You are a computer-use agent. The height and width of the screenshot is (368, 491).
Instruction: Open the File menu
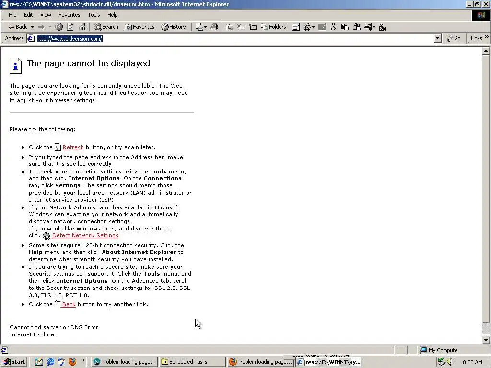(12, 15)
